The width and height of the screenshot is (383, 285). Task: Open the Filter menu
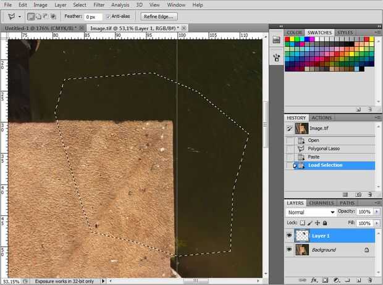coord(99,5)
